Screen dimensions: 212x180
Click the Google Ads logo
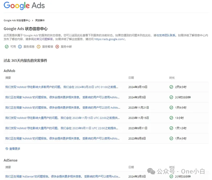tap(24, 6)
